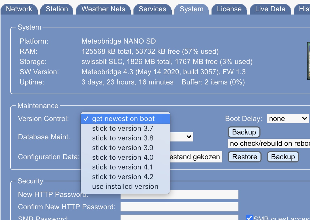Click the Database Backup button
This screenshot has width=310, height=220.
click(x=244, y=132)
